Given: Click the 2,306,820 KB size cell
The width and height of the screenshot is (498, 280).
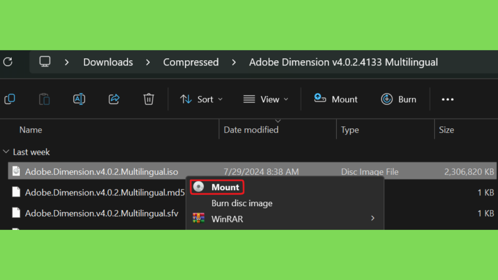Looking at the screenshot, I should pos(469,172).
